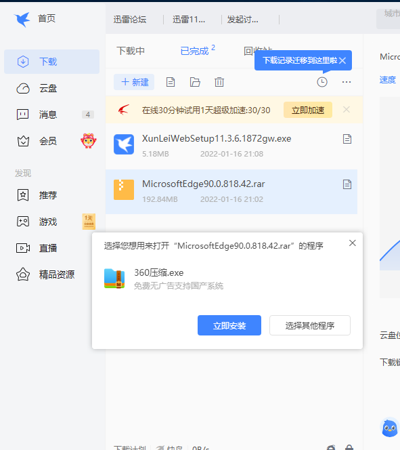Click the 5.18MB file size
The image size is (400, 450).
[x=156, y=154]
